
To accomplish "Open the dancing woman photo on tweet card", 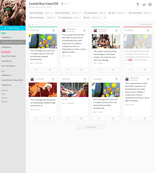I will [106, 41].
